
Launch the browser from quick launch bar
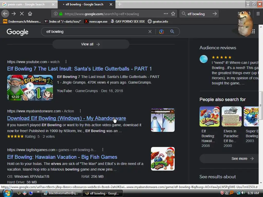click(18, 193)
